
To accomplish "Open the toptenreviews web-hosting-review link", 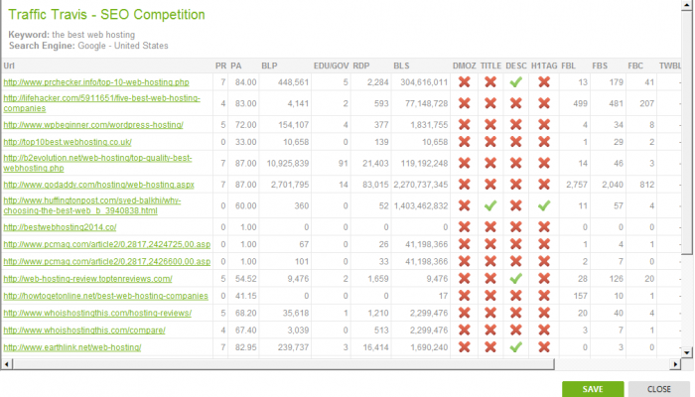I will coord(87,279).
